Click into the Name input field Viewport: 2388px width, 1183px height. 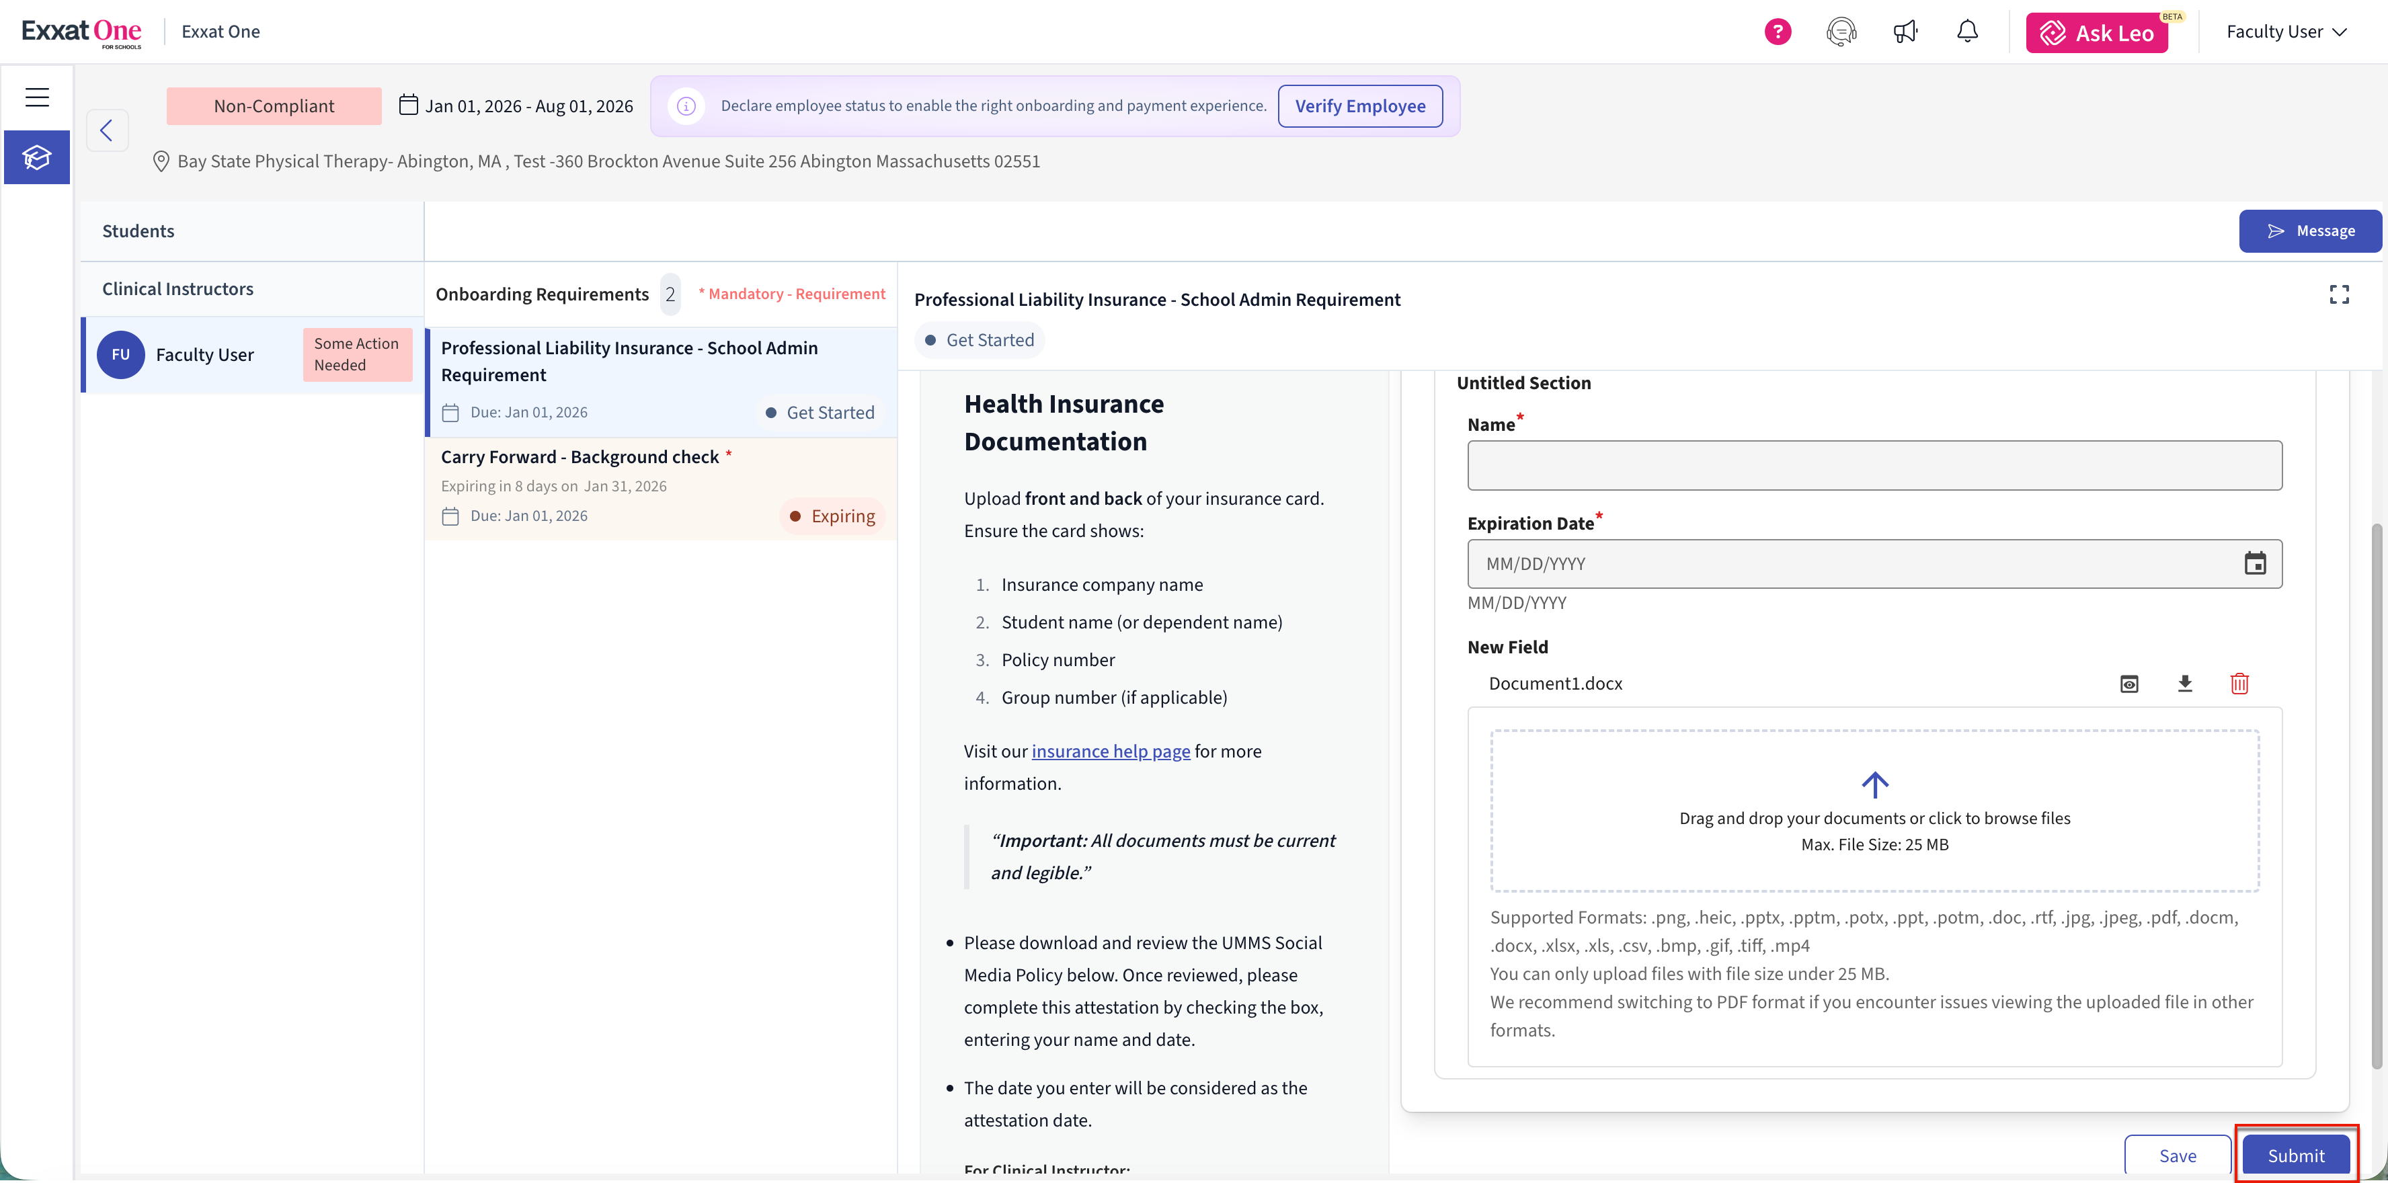(x=1874, y=465)
